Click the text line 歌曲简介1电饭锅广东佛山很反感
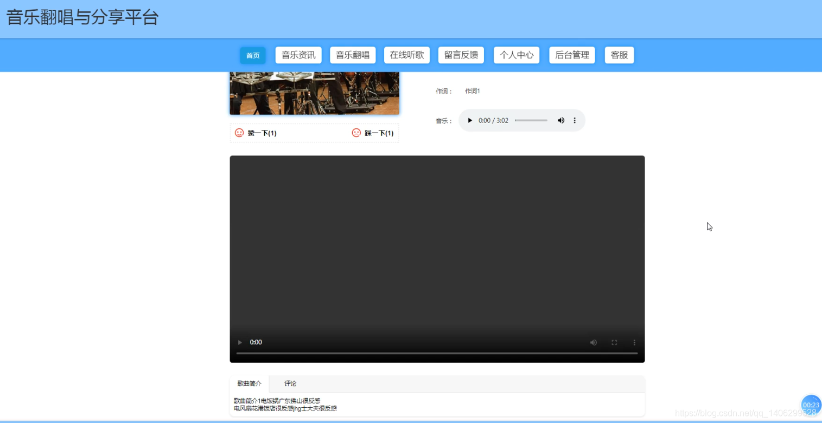The image size is (822, 423). tap(277, 401)
